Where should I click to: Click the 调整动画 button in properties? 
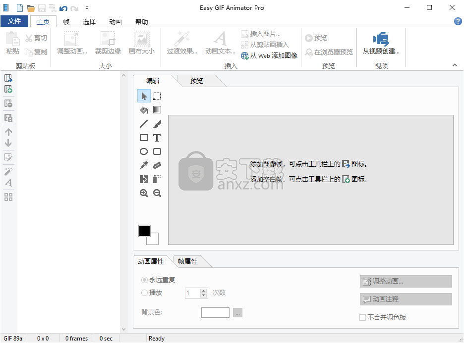pyautogui.click(x=406, y=281)
